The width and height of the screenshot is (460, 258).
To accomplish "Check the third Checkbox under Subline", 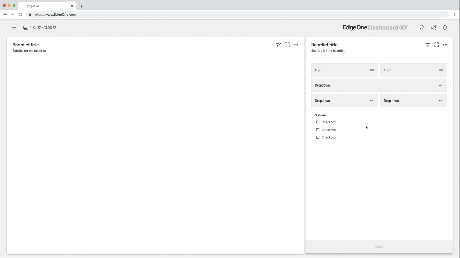I will 317,138.
